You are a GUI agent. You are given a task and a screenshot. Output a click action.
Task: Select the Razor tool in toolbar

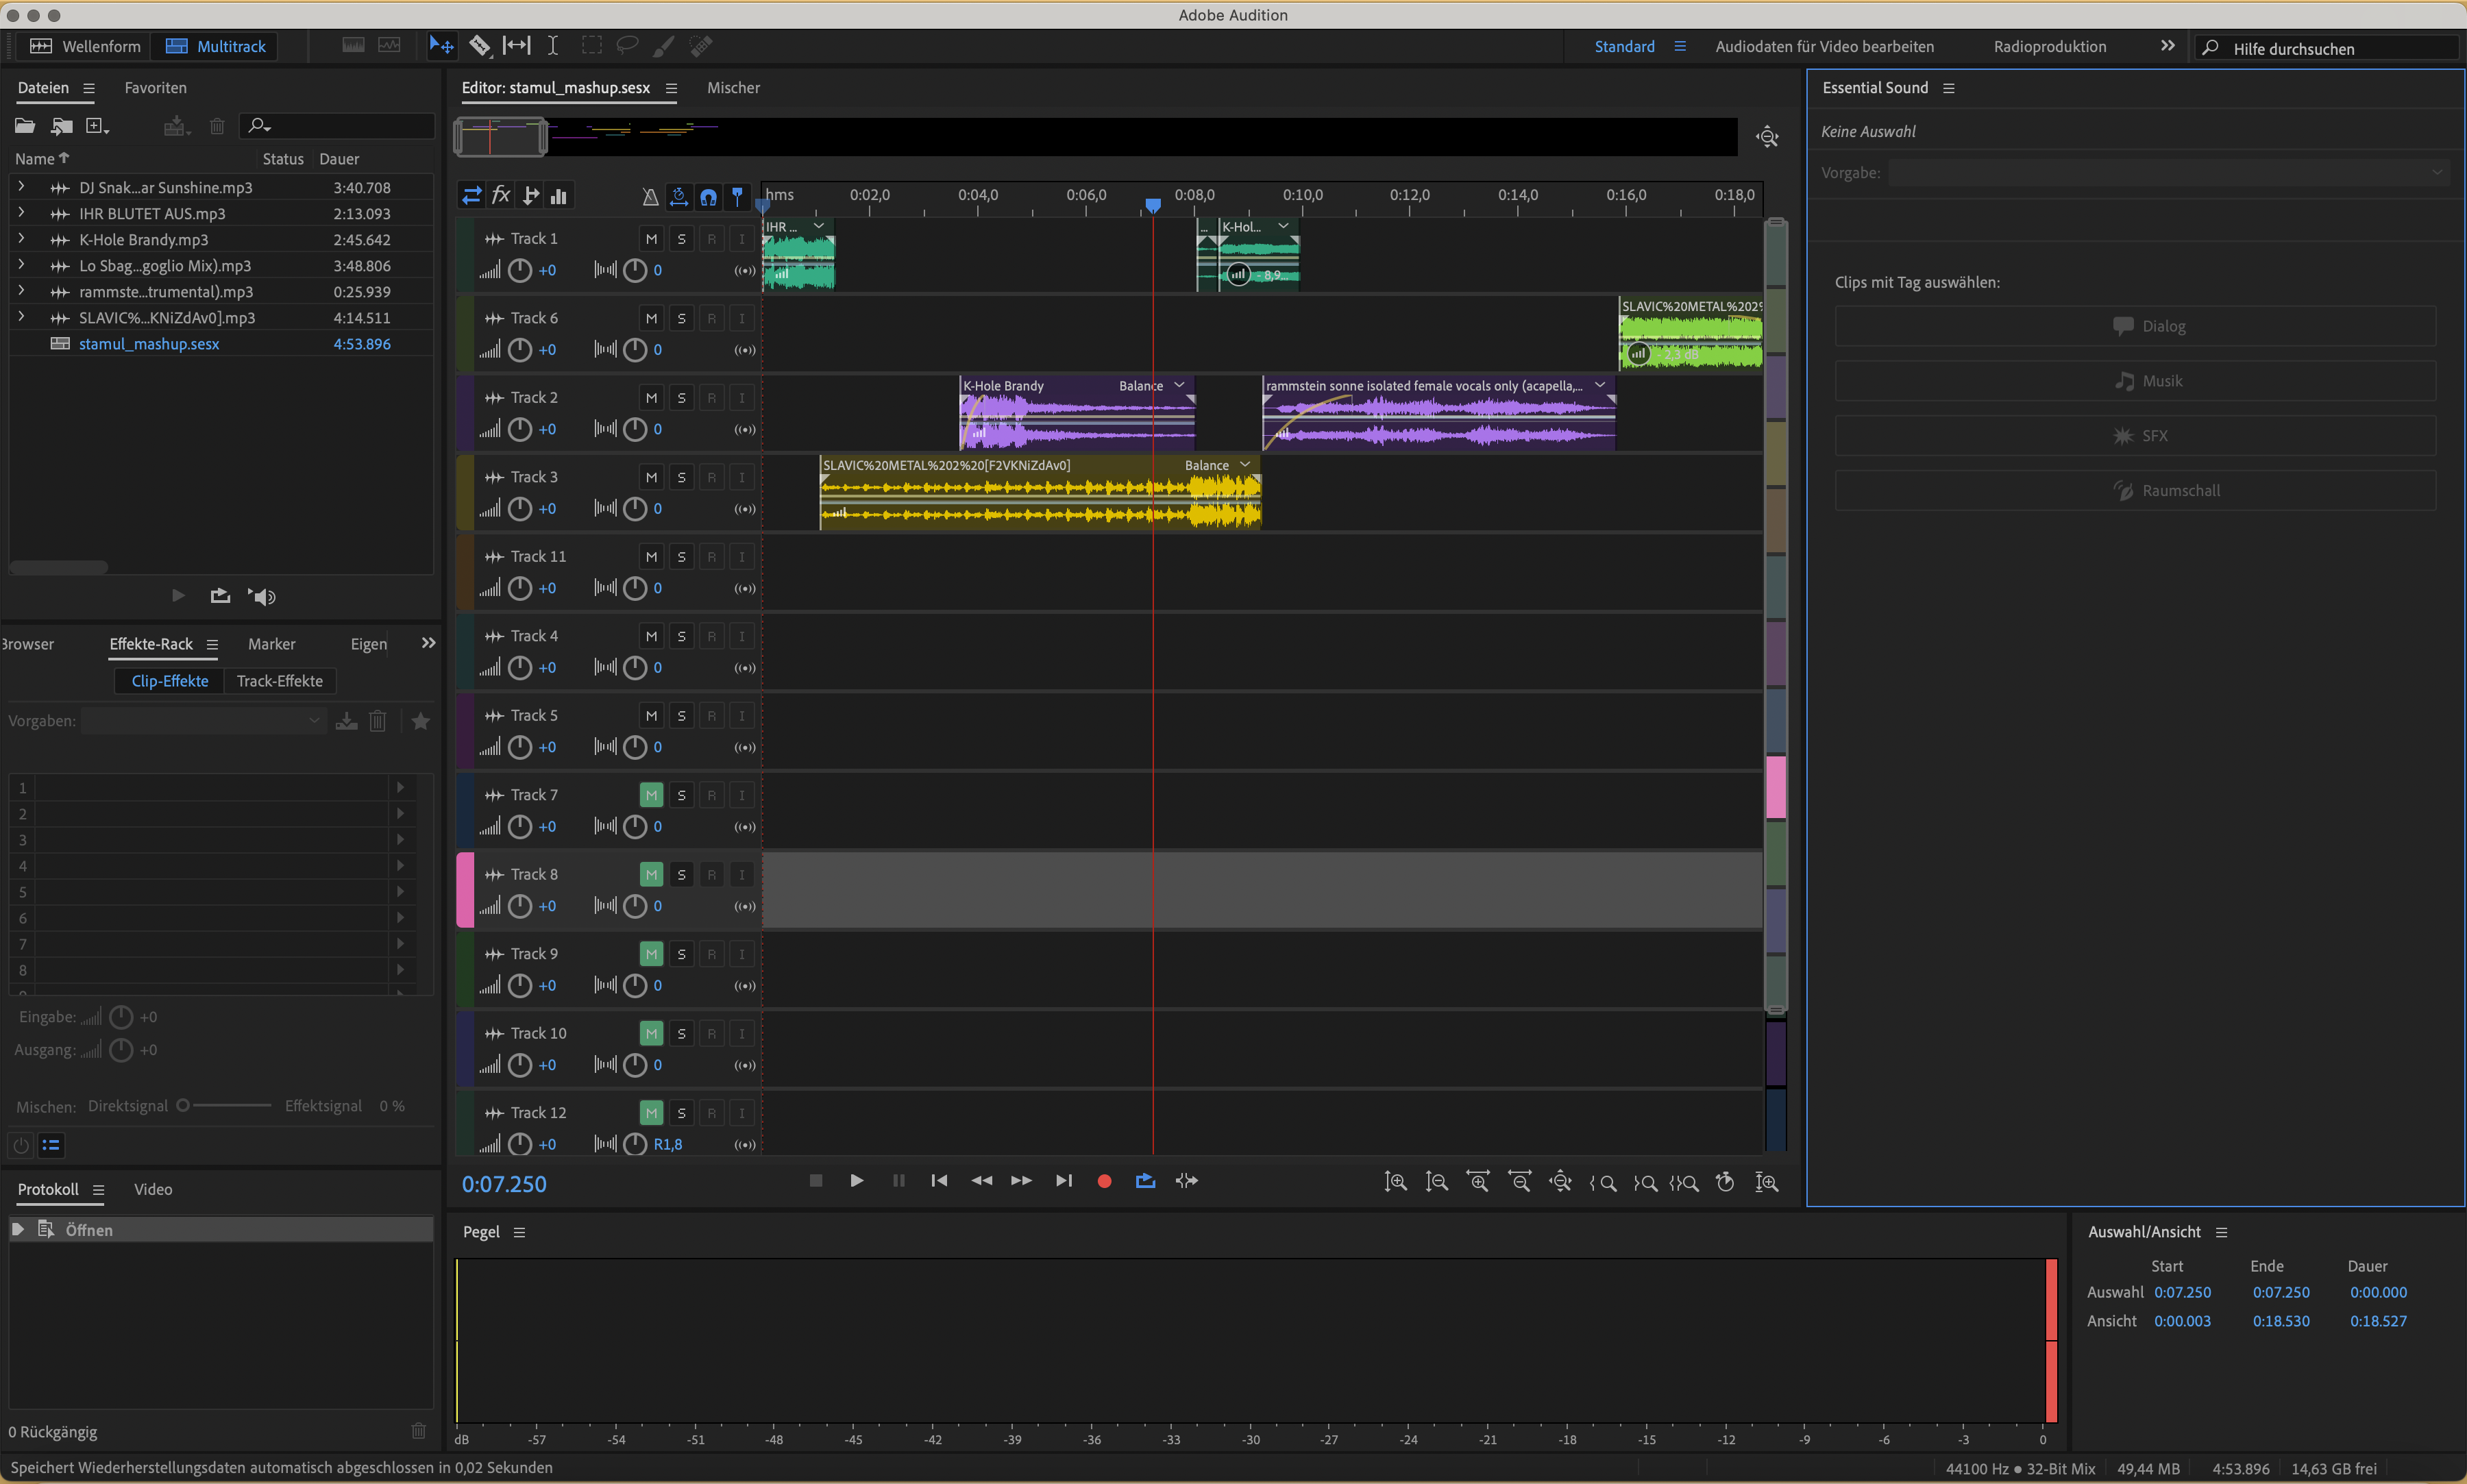coord(480,46)
